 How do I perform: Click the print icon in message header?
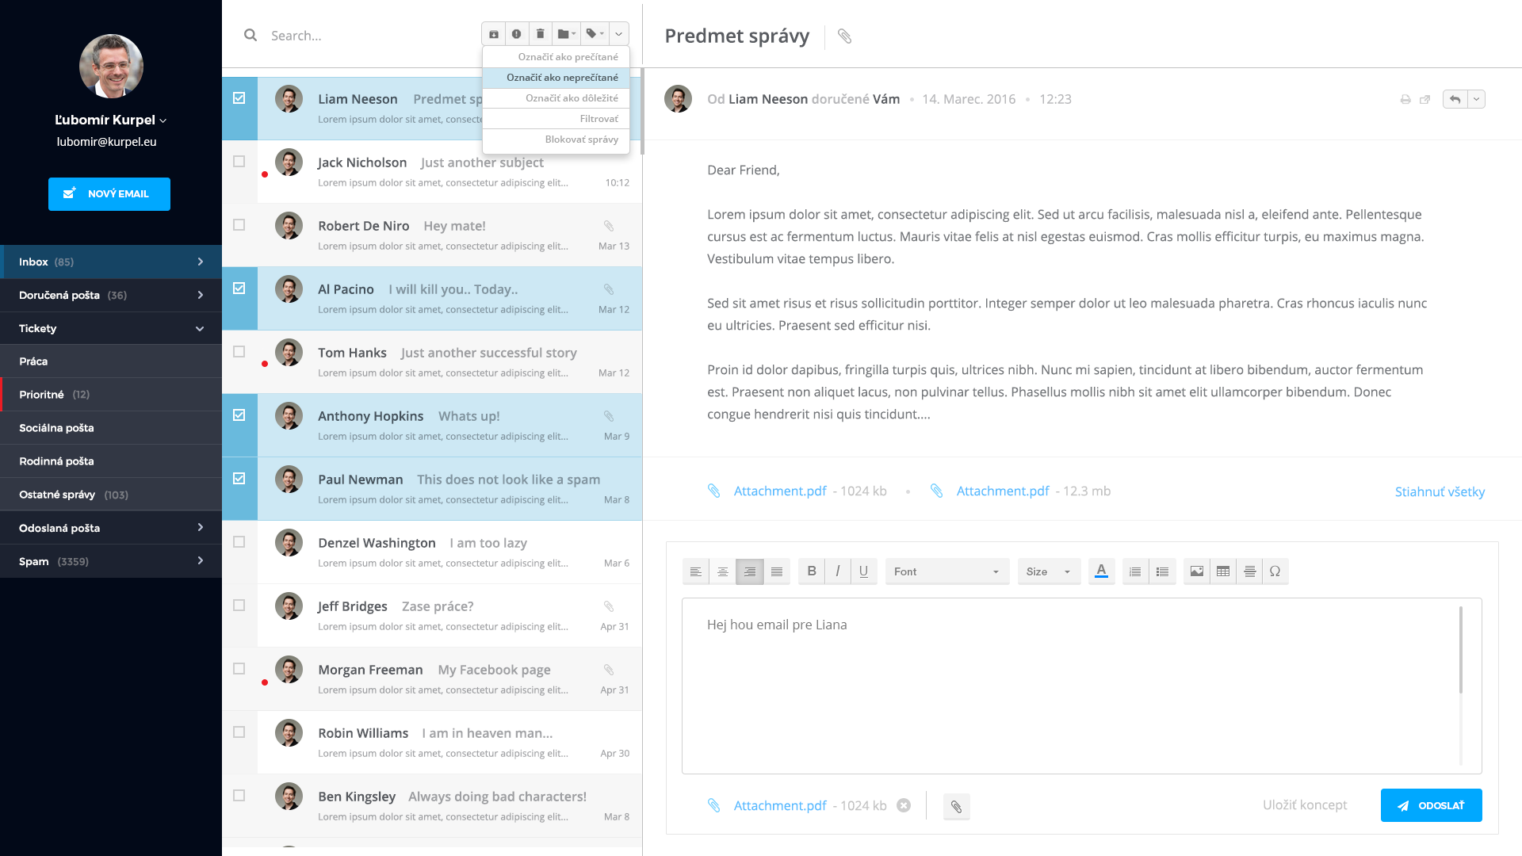point(1405,100)
